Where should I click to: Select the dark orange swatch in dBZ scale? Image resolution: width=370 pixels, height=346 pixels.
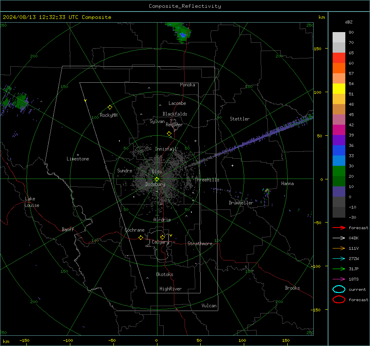(339, 68)
